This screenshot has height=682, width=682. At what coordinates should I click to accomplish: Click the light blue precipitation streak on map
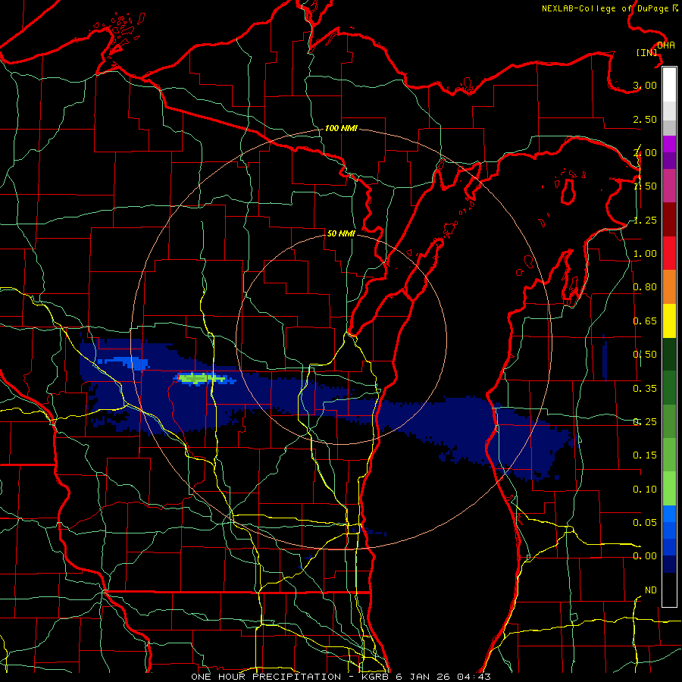pyautogui.click(x=124, y=362)
